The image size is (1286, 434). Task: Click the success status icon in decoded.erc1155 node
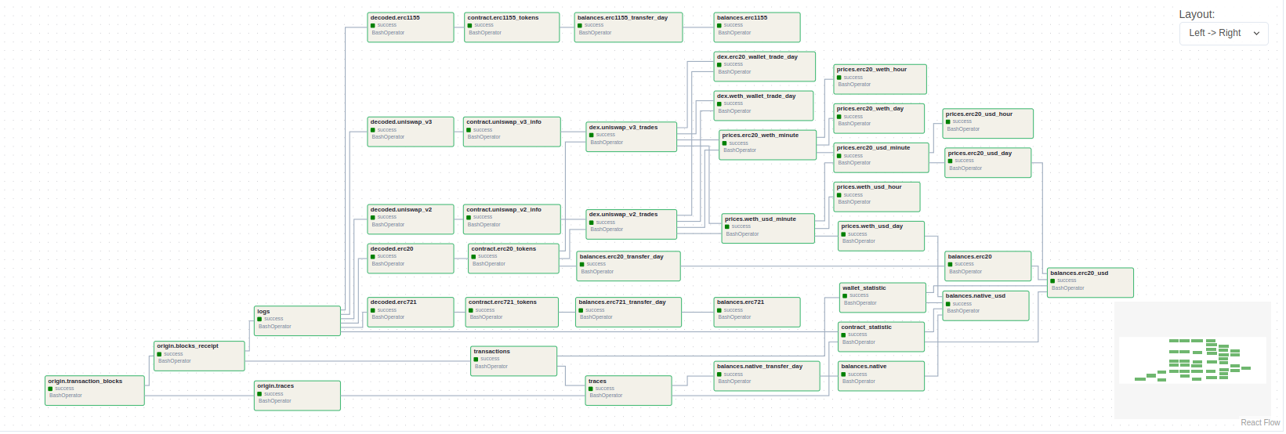[373, 25]
